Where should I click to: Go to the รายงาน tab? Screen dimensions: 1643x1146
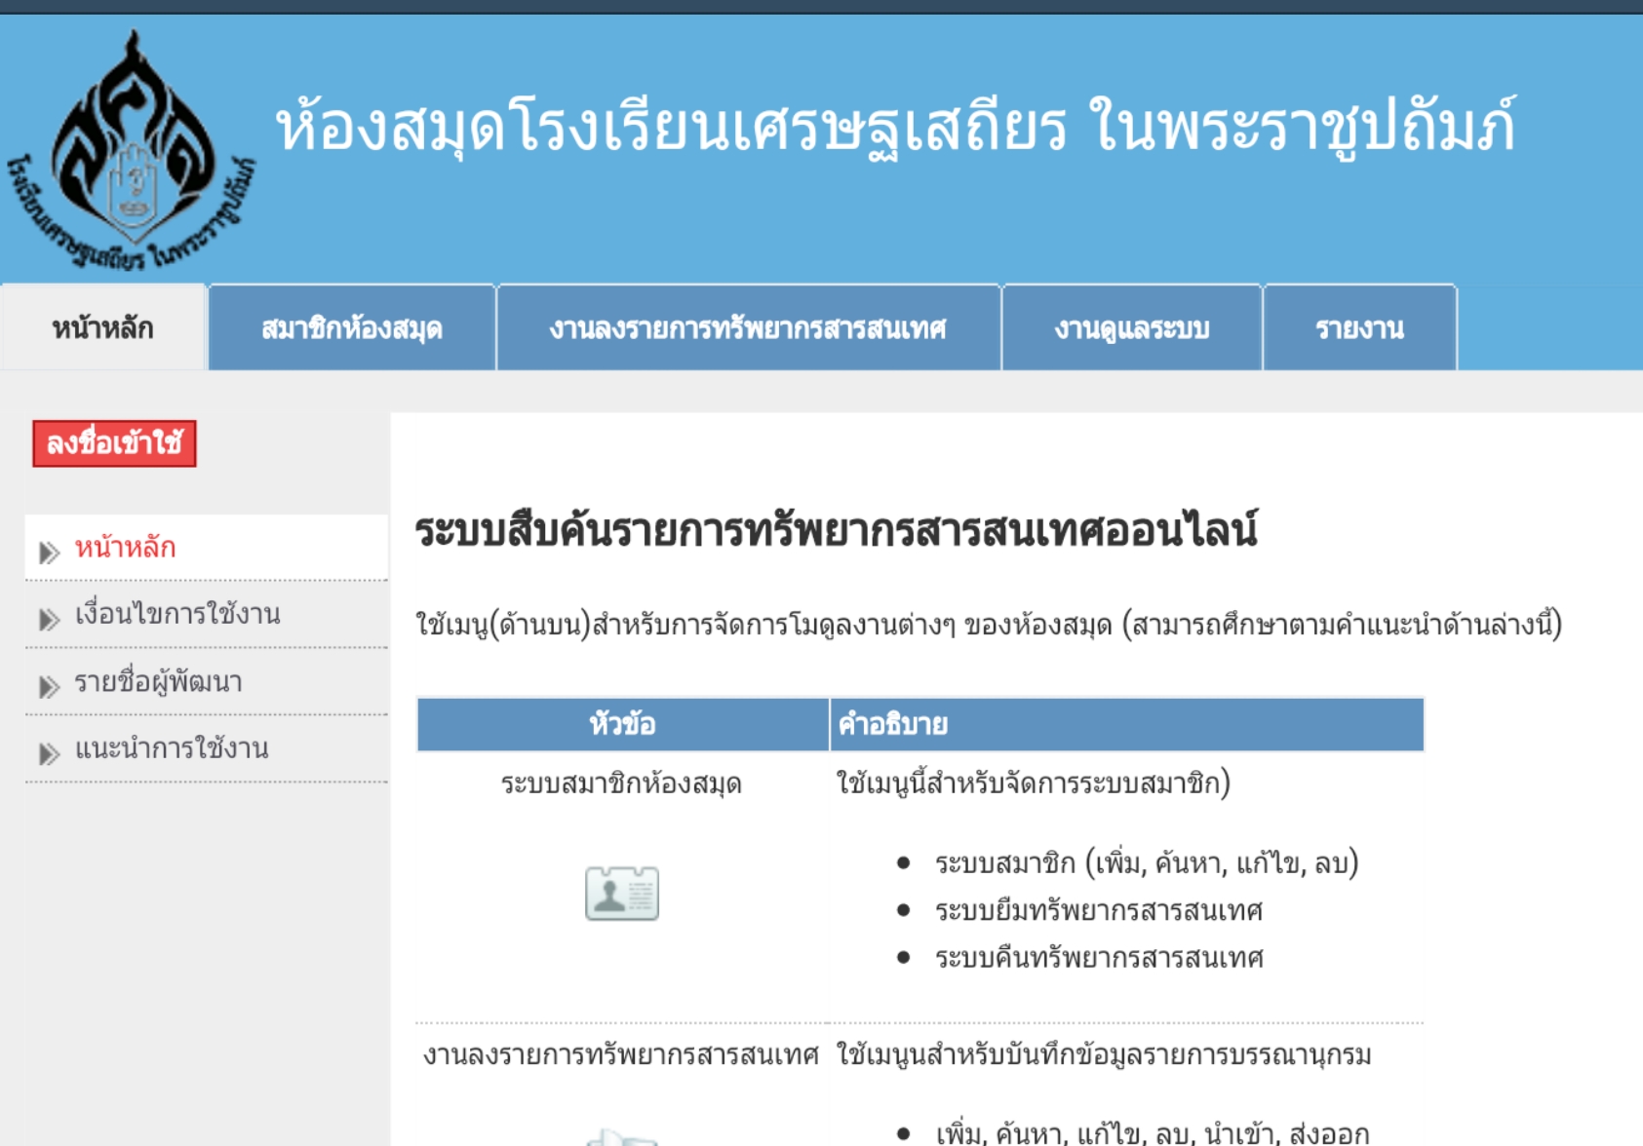(x=1359, y=328)
